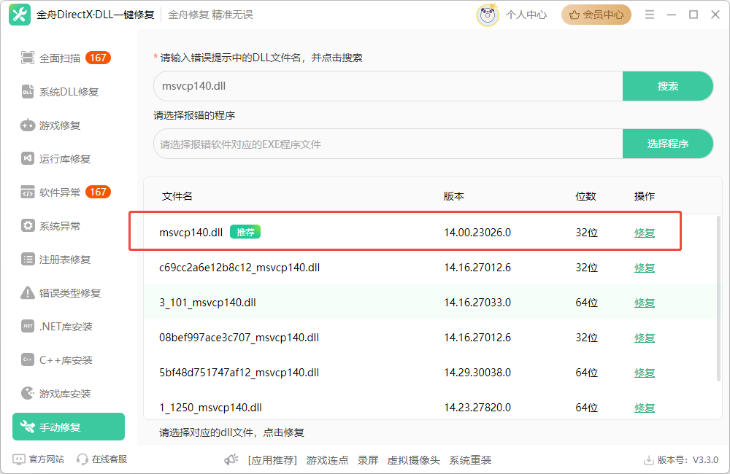Image resolution: width=730 pixels, height=474 pixels.
Task: Click 修复 link for msvcp140.dll 推荐
Action: (x=645, y=233)
